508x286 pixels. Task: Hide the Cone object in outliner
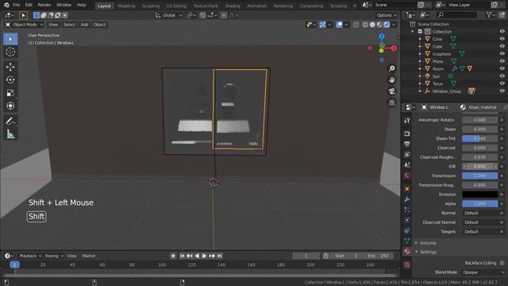tap(502, 39)
